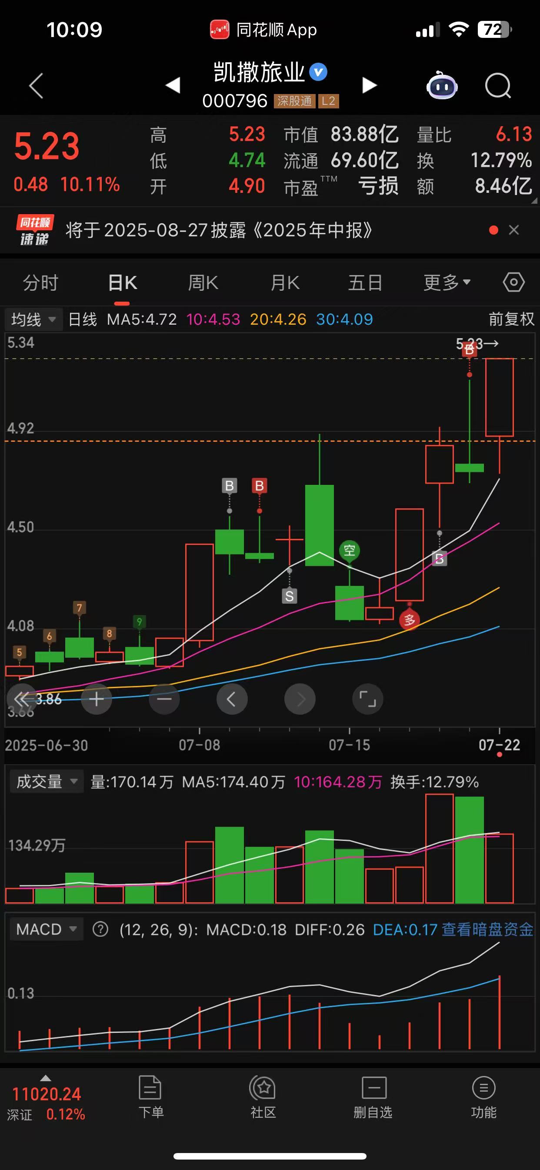Tap 删自选 to remove from watchlist
This screenshot has height=1170, width=540.
(x=373, y=1097)
